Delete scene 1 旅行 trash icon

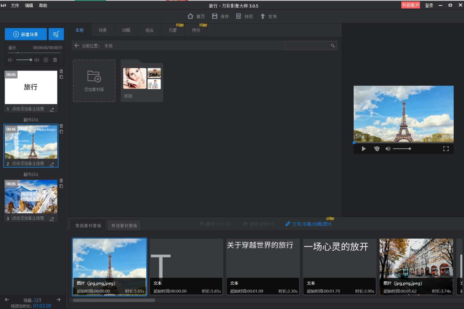pos(61,71)
